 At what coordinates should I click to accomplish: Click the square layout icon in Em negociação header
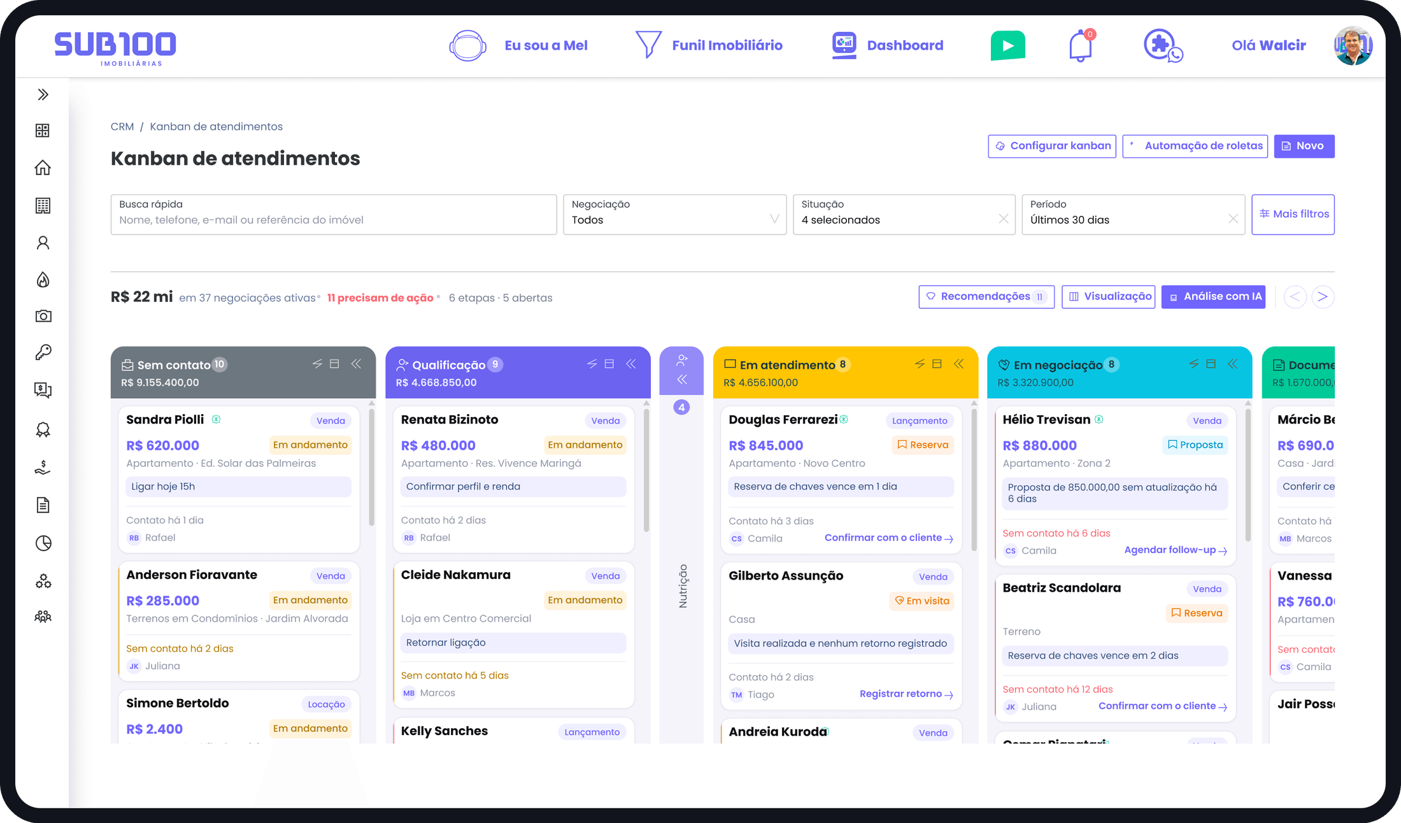point(1211,364)
